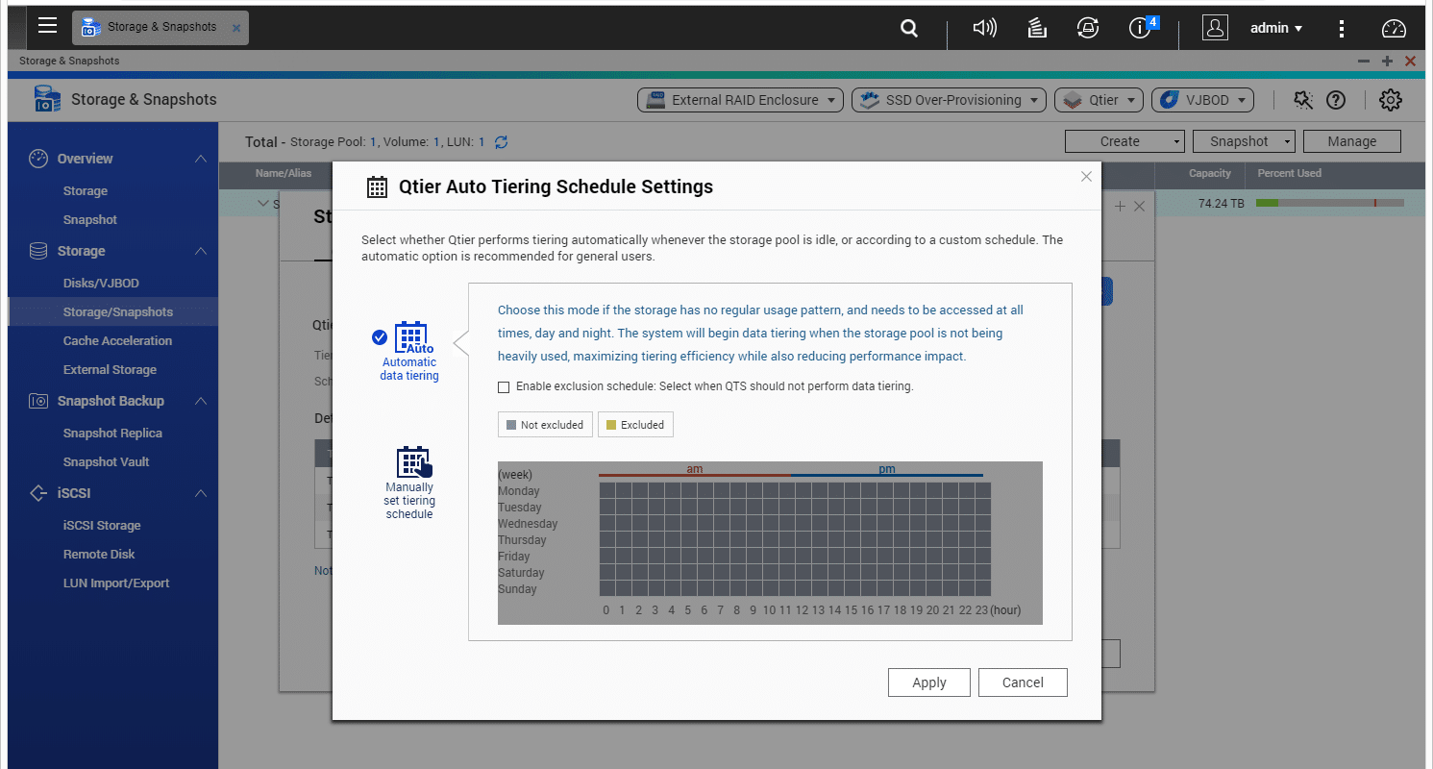
Task: Click the Percent Used column header
Action: pos(1290,174)
